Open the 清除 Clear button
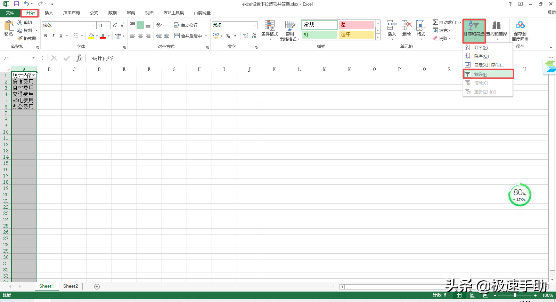Screen dimensions: 556x302 (x=442, y=38)
